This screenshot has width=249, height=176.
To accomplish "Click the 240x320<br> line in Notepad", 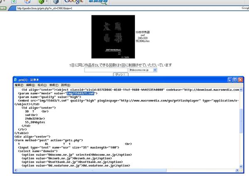I will tap(35, 118).
